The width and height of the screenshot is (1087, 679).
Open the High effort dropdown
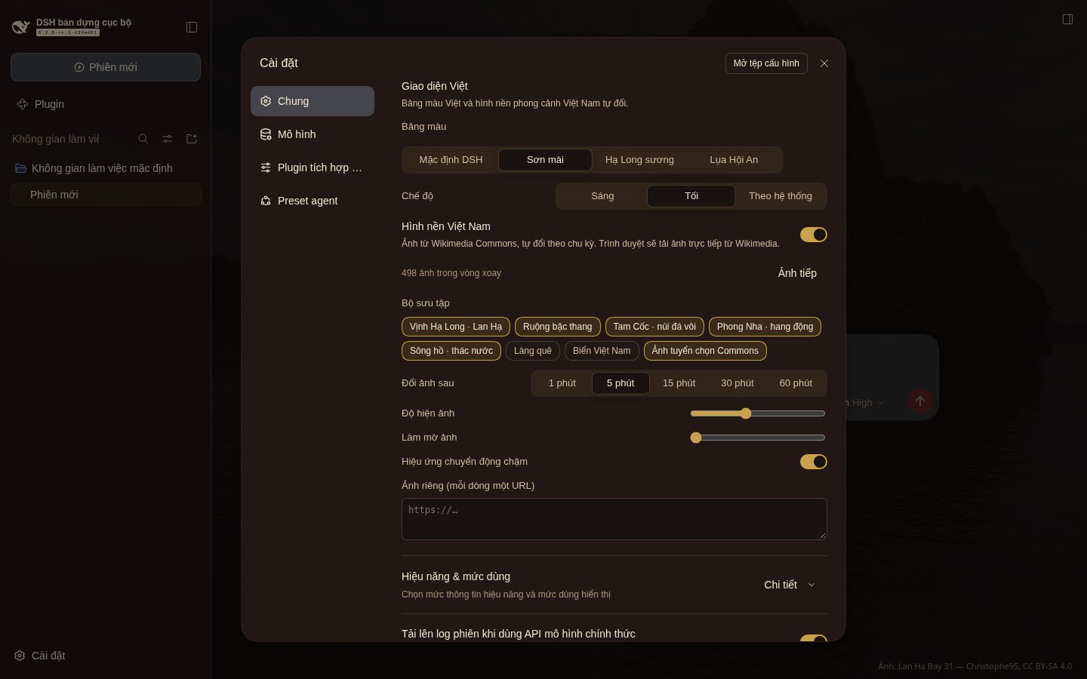tap(868, 403)
